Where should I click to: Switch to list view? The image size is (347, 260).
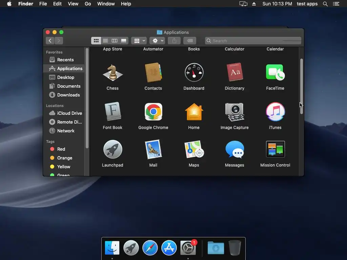[x=105, y=41]
